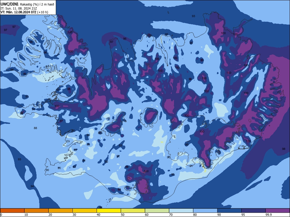Click the '70' label on legend scale
The image size is (290, 217).
171,215
